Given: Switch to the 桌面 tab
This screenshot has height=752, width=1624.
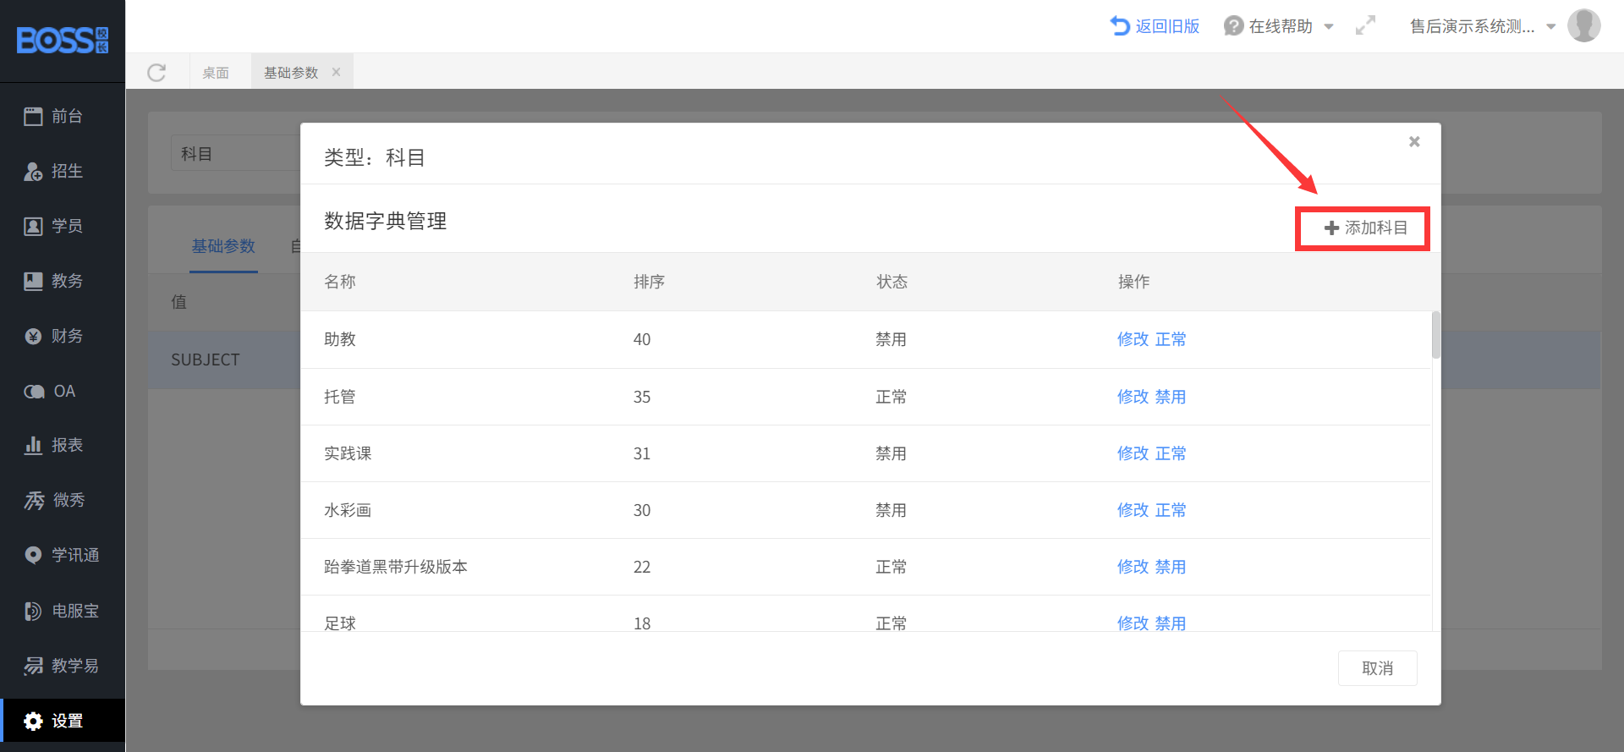Looking at the screenshot, I should click(x=216, y=73).
